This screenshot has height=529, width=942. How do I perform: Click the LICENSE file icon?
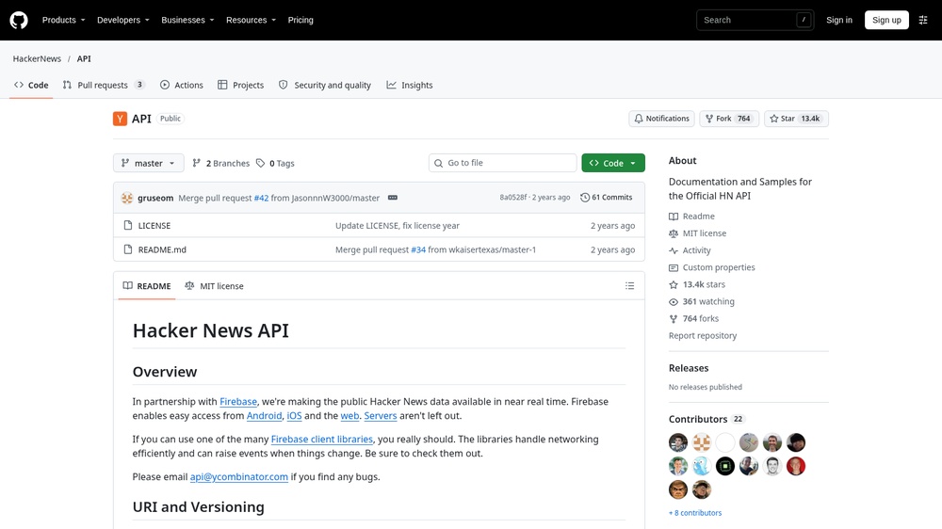point(127,225)
